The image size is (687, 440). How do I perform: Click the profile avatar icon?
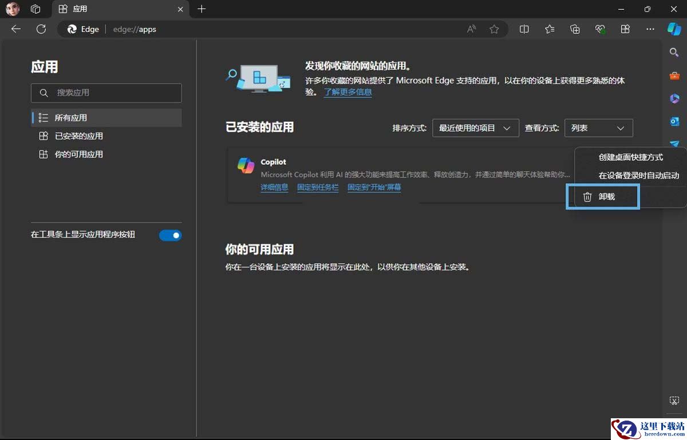point(13,9)
